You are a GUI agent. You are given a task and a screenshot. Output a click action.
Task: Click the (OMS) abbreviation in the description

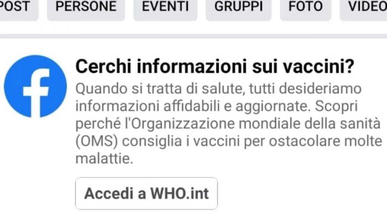coord(97,142)
